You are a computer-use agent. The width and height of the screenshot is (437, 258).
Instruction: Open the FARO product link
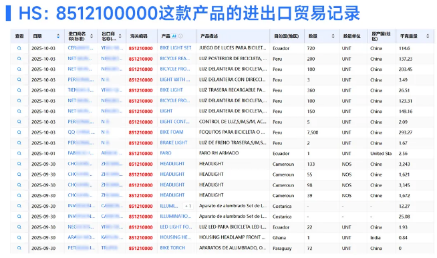tap(166, 153)
